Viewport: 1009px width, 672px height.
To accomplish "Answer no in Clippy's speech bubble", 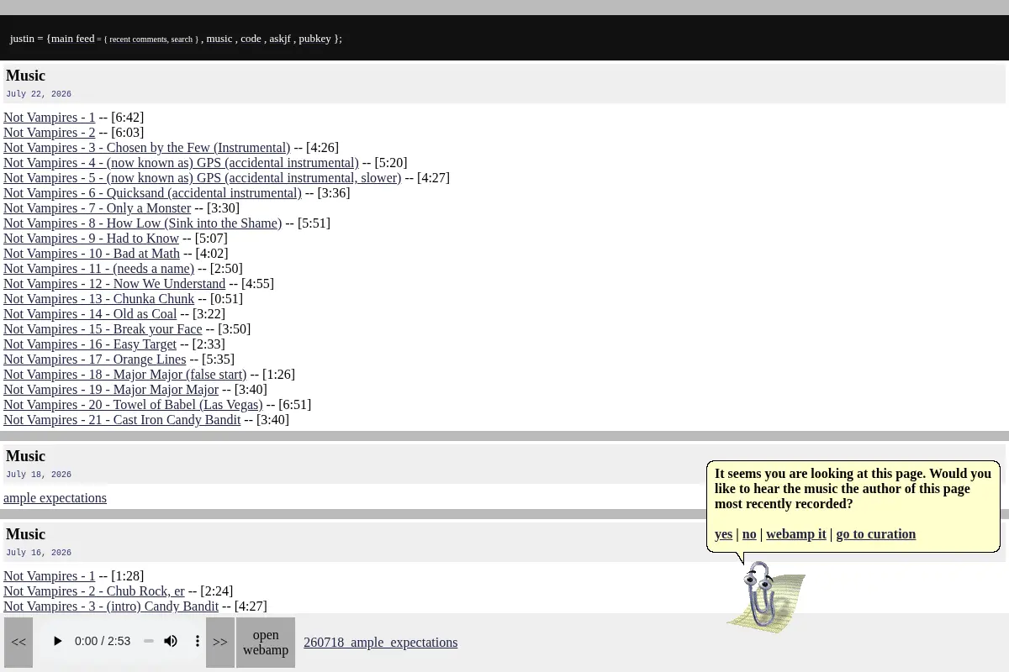I will tap(749, 534).
